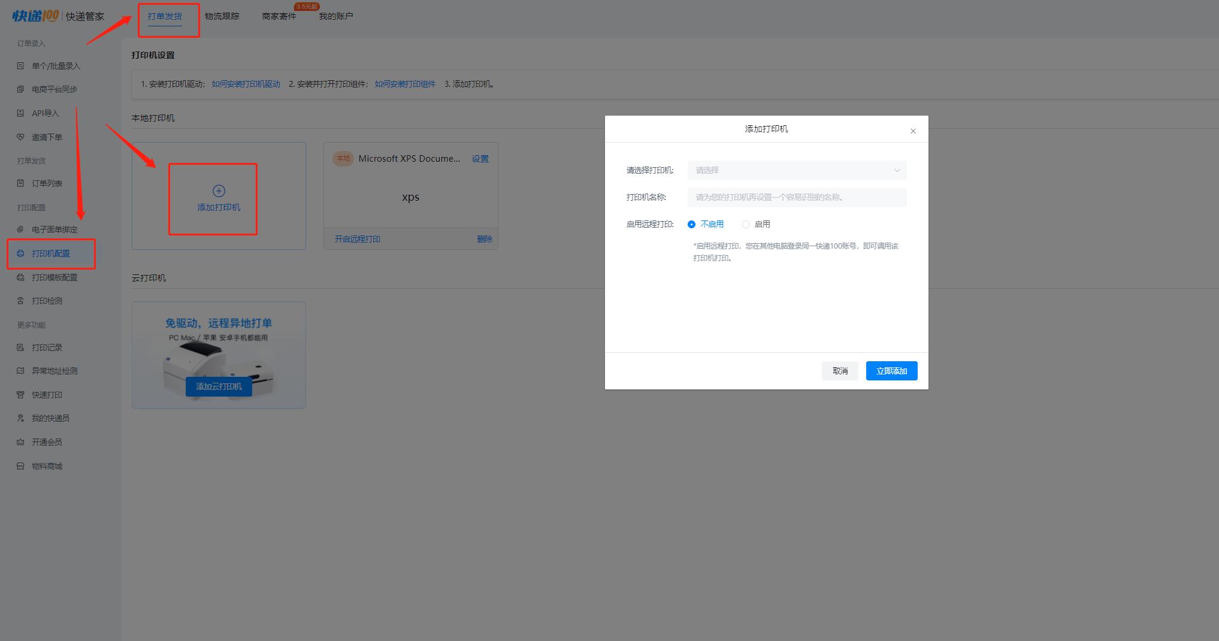Click the 本地 badge on XPS printer card
This screenshot has width=1219, height=641.
pyautogui.click(x=343, y=159)
